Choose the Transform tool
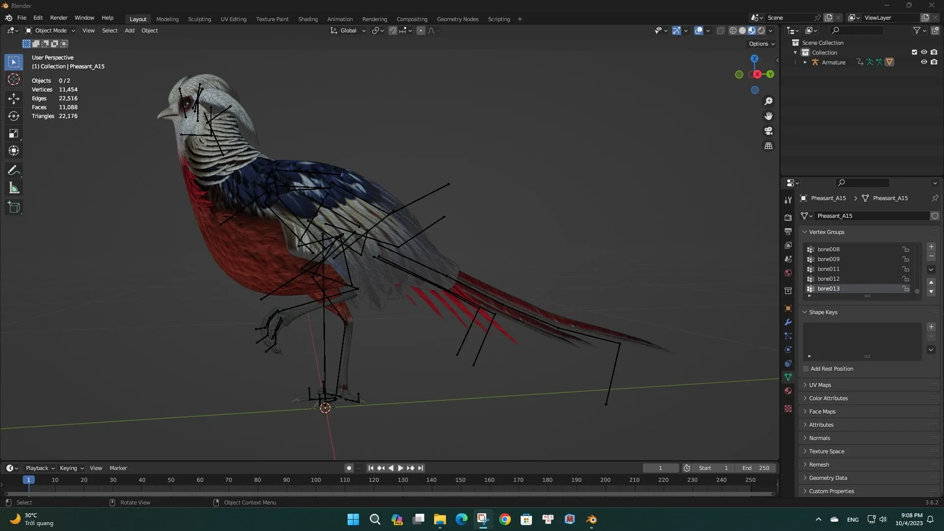 pyautogui.click(x=14, y=151)
